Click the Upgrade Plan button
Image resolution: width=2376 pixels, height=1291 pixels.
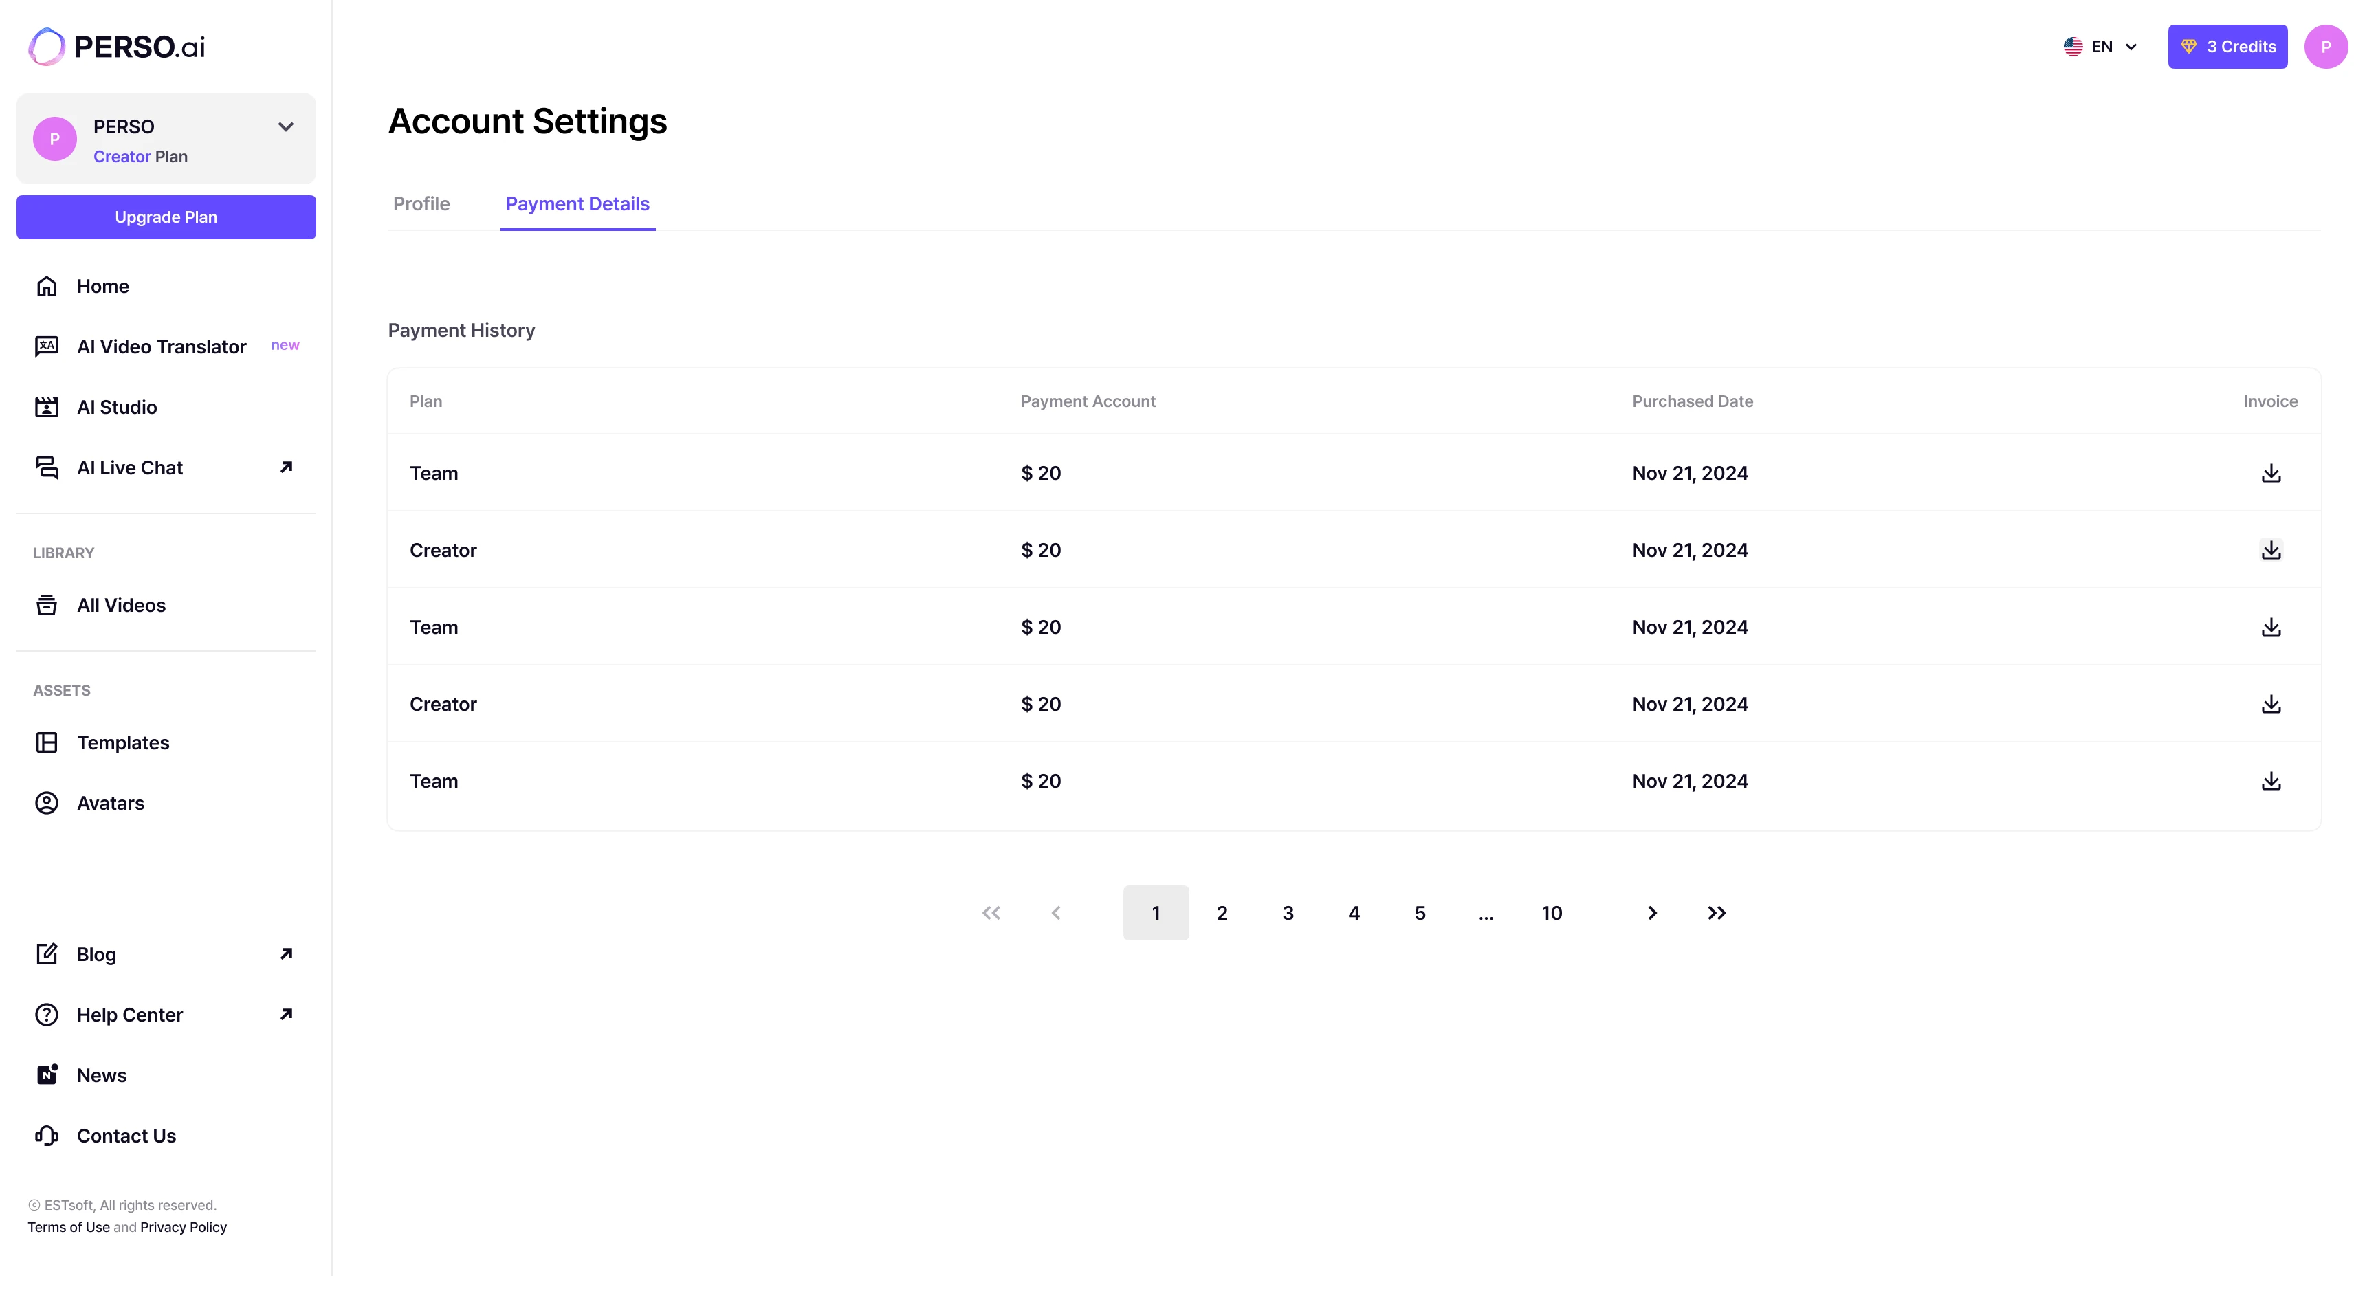click(166, 217)
